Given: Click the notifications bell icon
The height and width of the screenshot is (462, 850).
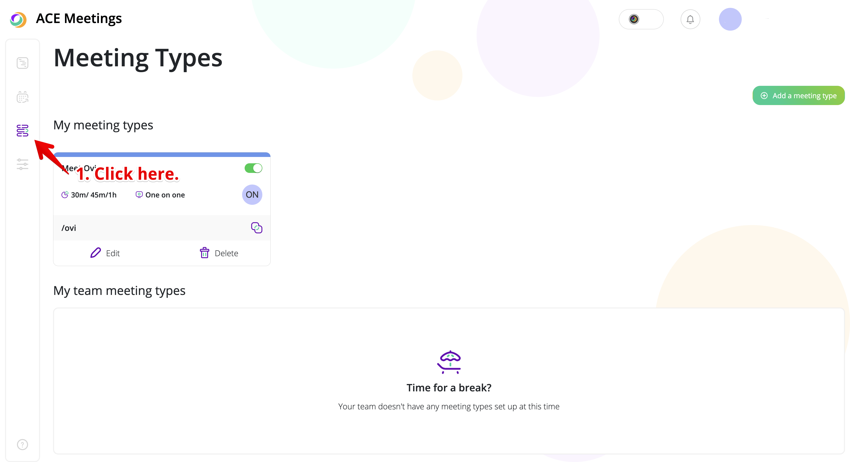Looking at the screenshot, I should point(690,19).
